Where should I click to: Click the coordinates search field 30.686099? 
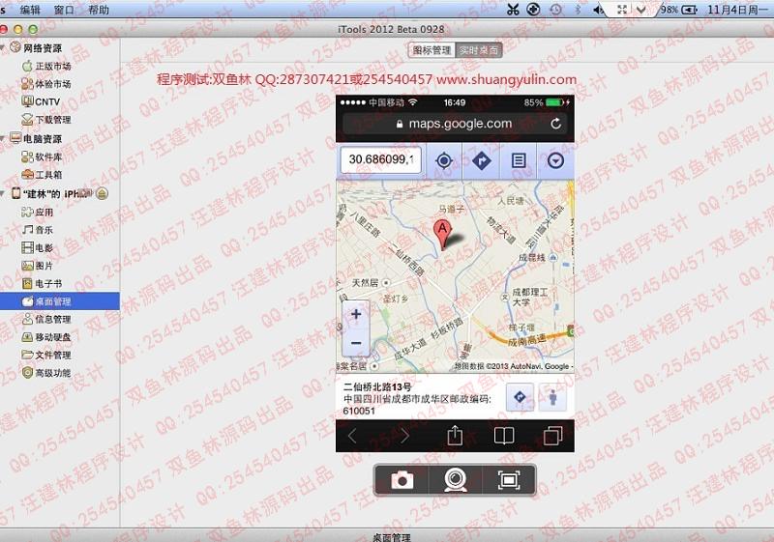point(380,159)
